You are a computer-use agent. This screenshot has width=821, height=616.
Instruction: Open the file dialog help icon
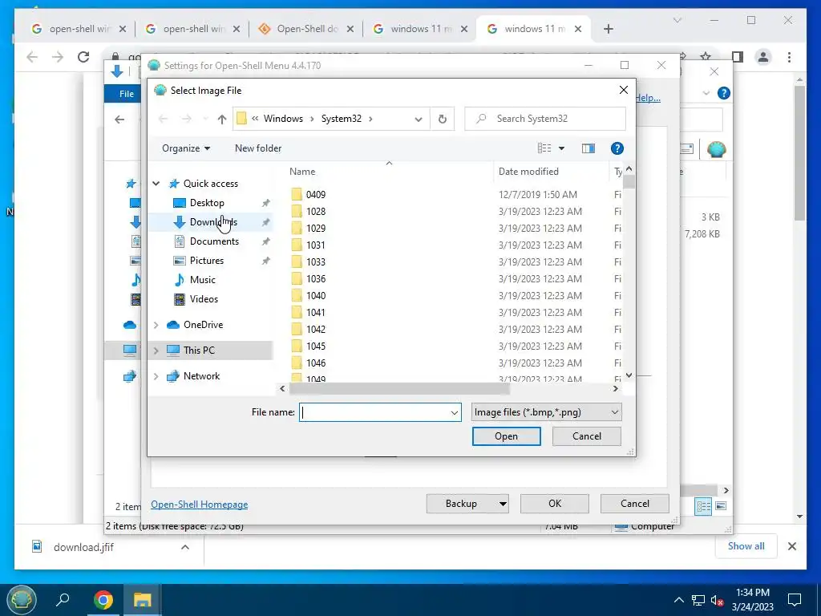tap(617, 148)
